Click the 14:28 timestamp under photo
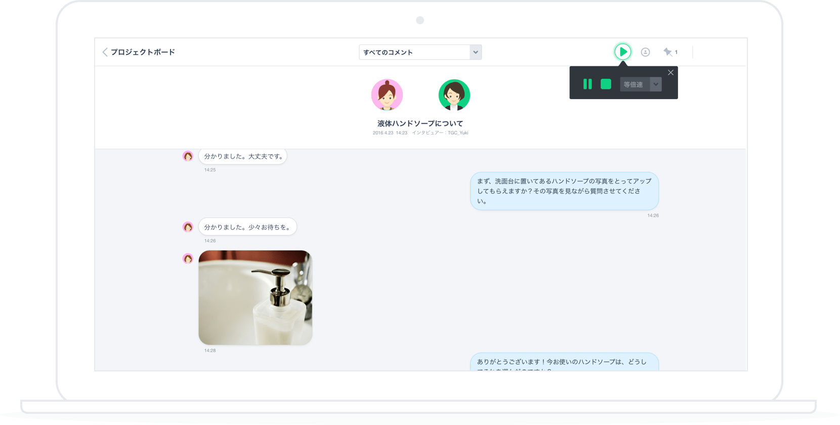The width and height of the screenshot is (840, 425). click(x=210, y=351)
